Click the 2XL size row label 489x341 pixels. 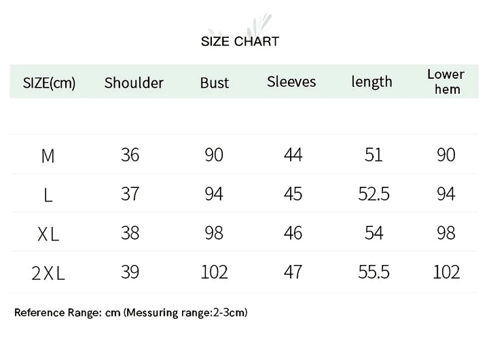tap(48, 274)
